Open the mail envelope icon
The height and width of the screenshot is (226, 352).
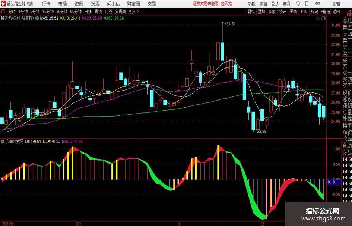(317, 4)
